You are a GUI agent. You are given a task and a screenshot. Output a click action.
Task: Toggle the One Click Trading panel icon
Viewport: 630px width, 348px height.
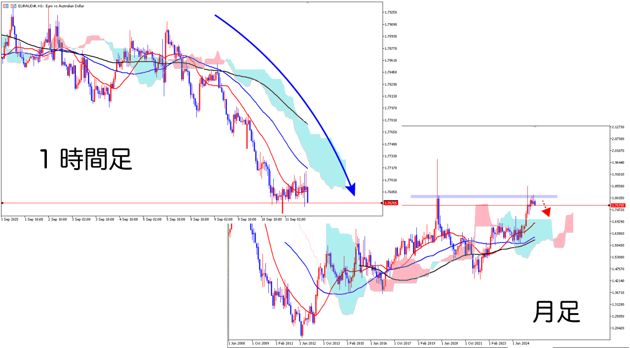(x=4, y=5)
